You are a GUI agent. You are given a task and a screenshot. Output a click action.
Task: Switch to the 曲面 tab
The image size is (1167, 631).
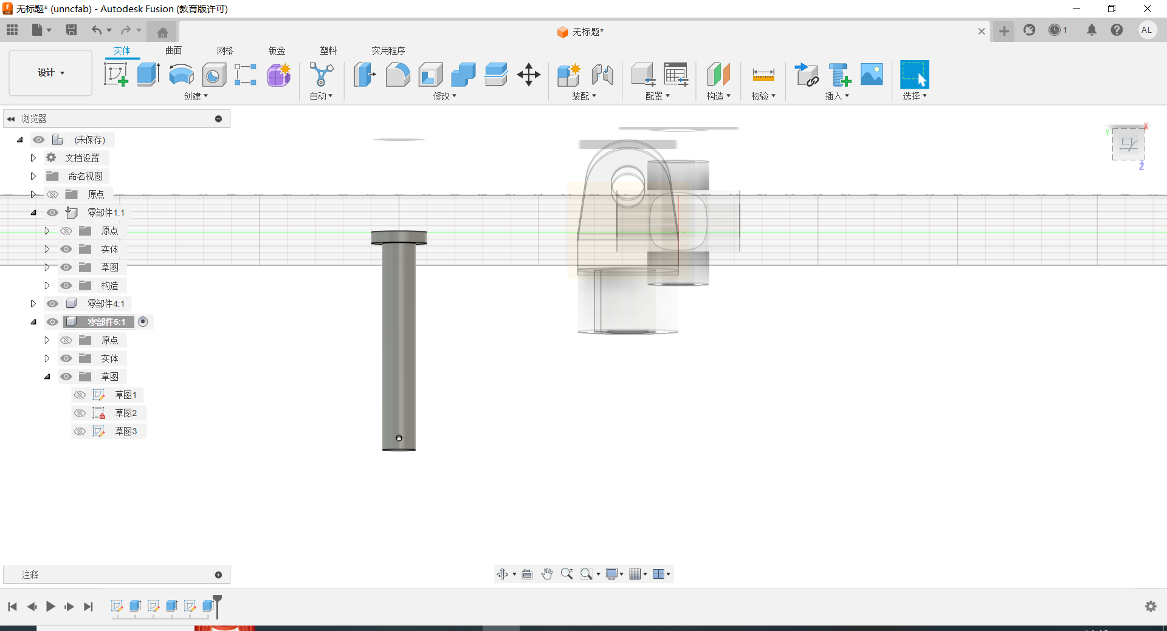click(173, 50)
